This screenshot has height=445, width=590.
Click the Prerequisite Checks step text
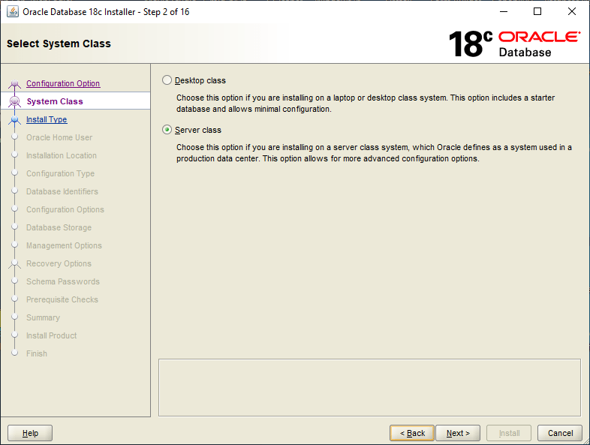(62, 300)
